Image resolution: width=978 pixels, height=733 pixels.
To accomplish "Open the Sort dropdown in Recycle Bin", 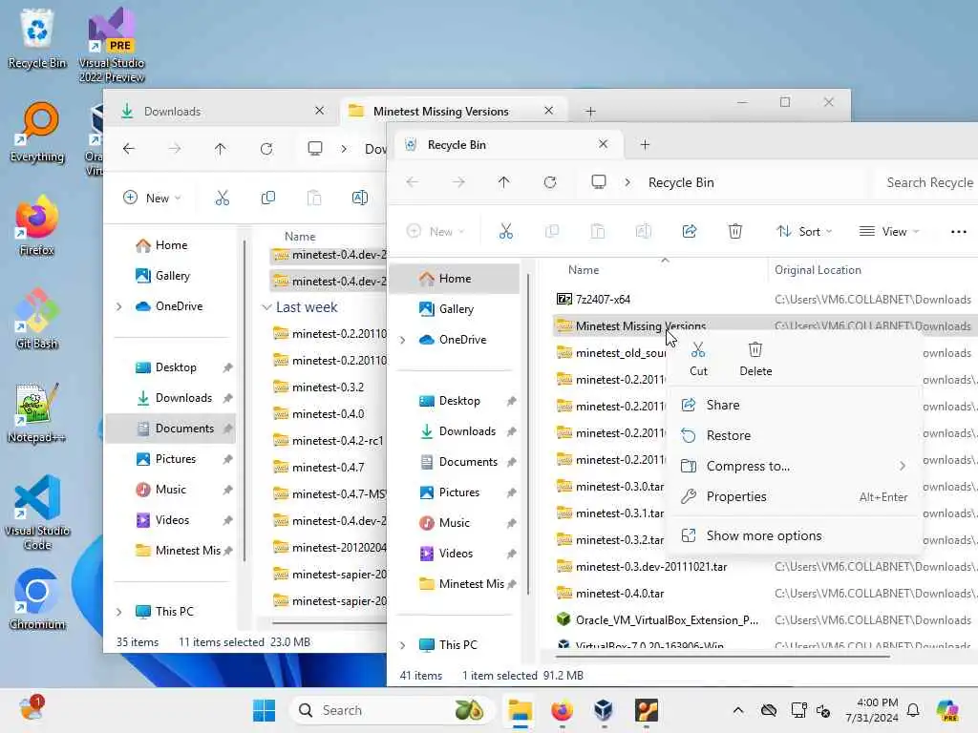I will [804, 231].
